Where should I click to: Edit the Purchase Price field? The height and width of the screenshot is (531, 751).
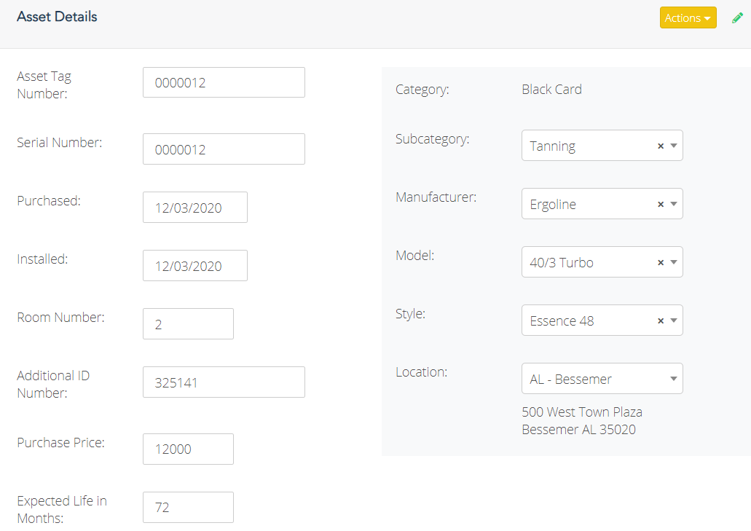tap(188, 449)
